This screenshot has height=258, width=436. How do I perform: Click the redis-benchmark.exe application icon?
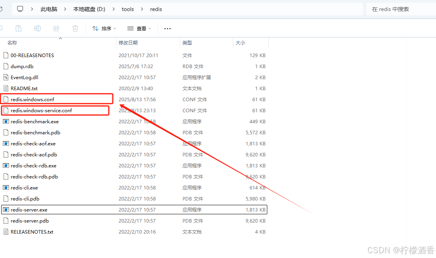(6, 121)
